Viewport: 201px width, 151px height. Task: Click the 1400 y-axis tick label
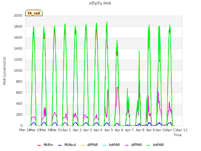click(x=18, y=48)
